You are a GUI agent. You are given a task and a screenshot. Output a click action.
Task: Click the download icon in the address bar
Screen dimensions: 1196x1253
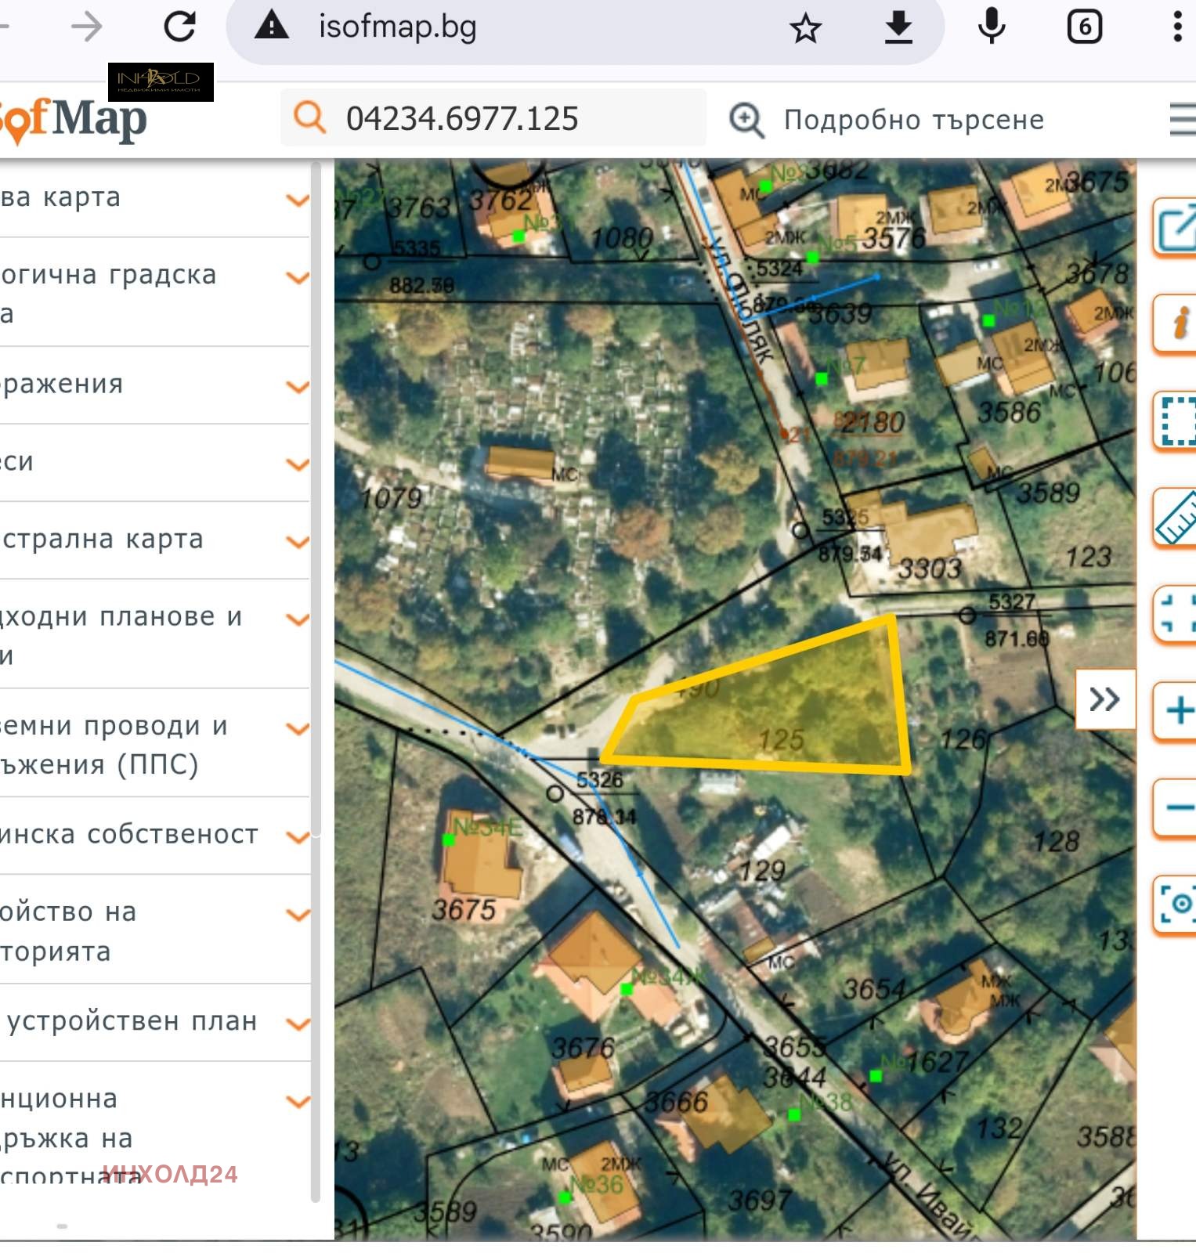(898, 28)
